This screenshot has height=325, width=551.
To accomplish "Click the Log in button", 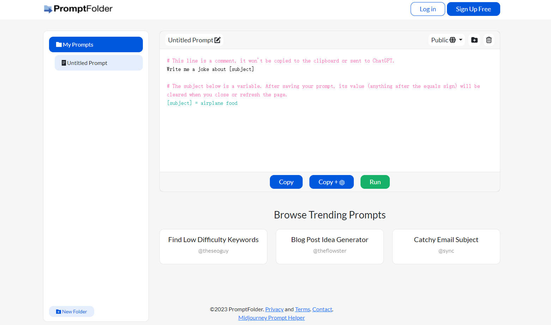I will [x=428, y=9].
